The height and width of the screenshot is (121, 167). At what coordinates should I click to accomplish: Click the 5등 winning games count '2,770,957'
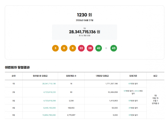(x=71, y=115)
